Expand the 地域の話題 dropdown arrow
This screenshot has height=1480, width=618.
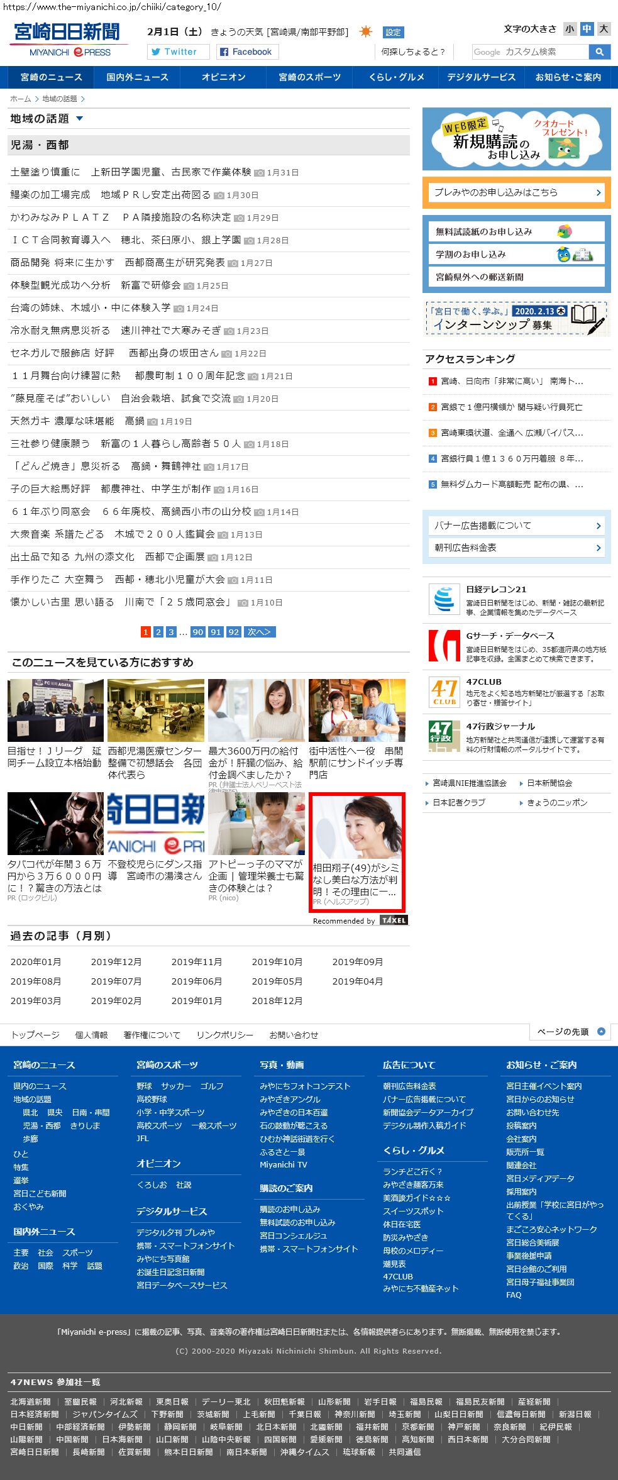tap(79, 119)
